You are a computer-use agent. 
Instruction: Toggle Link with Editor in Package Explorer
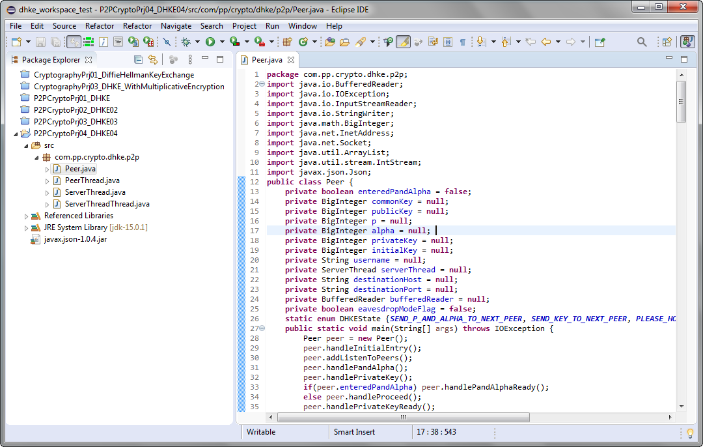[153, 59]
